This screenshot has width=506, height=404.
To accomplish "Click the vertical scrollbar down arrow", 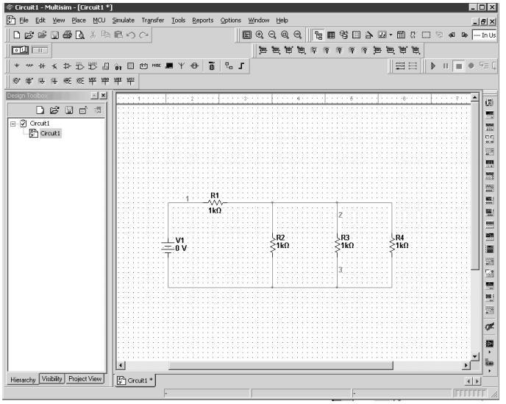I will 474,355.
